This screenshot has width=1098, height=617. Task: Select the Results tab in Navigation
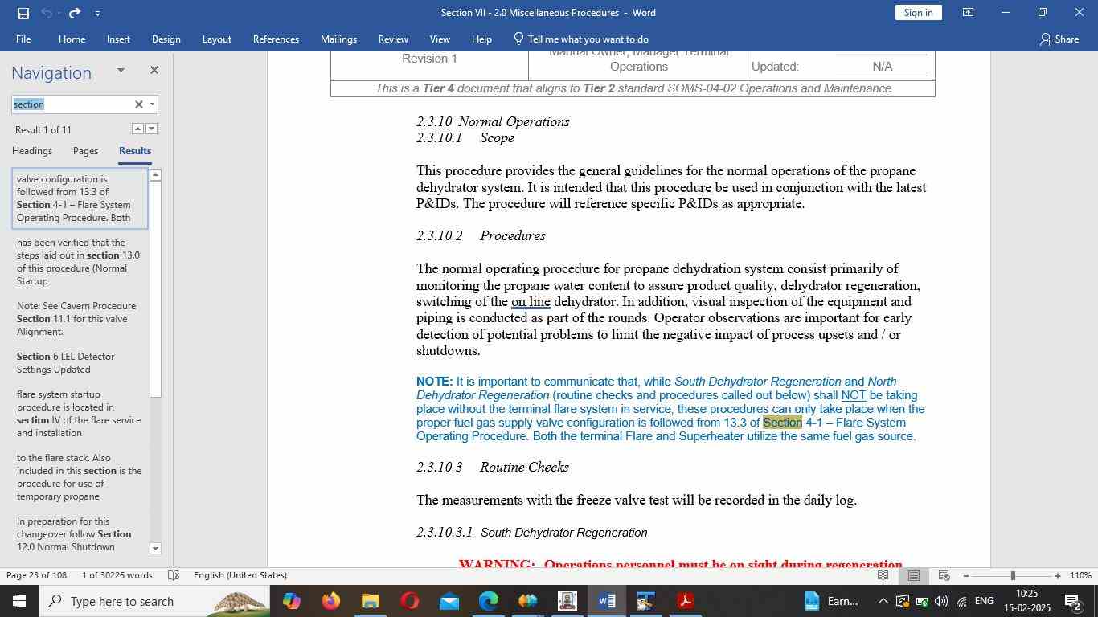[x=135, y=151]
